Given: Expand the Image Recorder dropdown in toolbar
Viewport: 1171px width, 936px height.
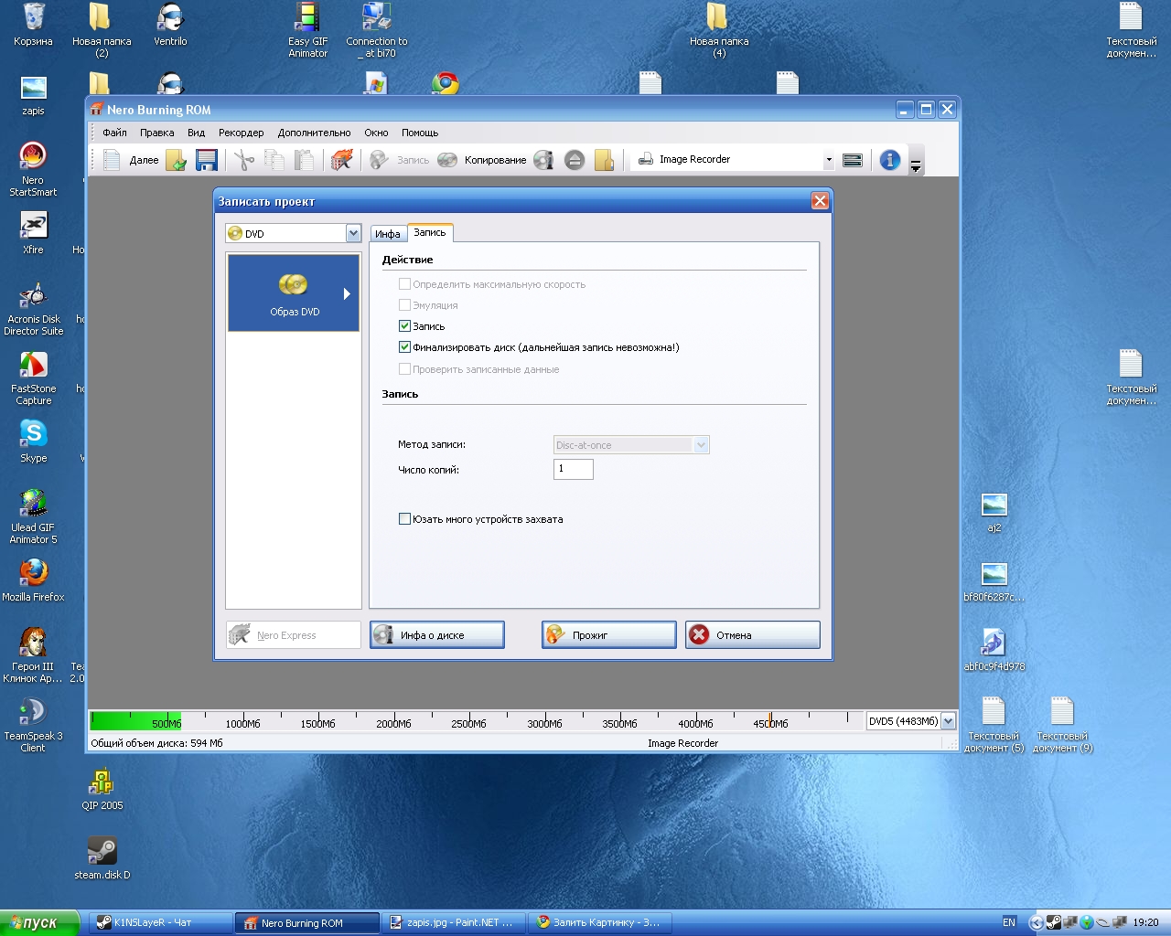Looking at the screenshot, I should tap(829, 160).
